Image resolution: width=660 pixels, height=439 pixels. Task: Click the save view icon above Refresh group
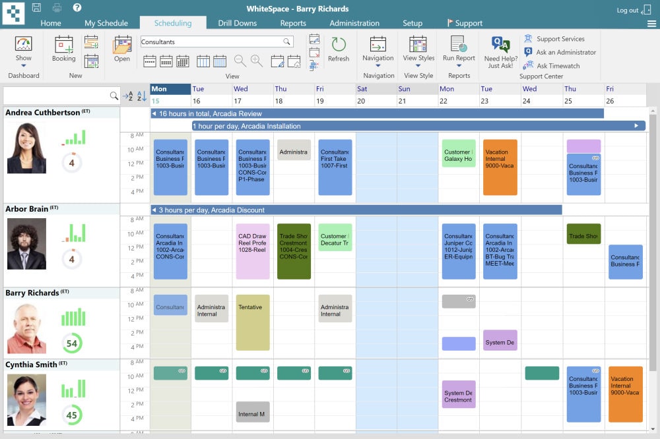(314, 39)
